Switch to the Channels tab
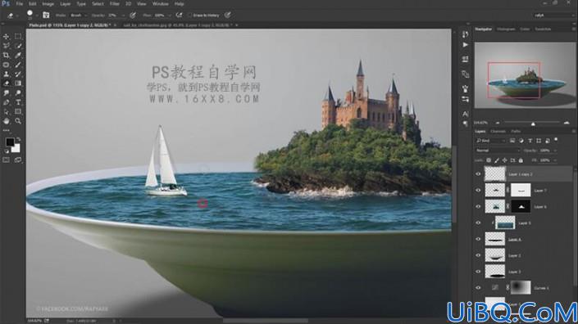This screenshot has height=324, width=578. (498, 131)
